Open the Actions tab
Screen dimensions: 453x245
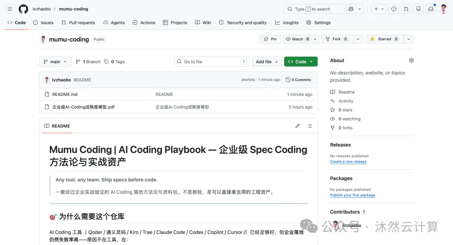(x=144, y=23)
